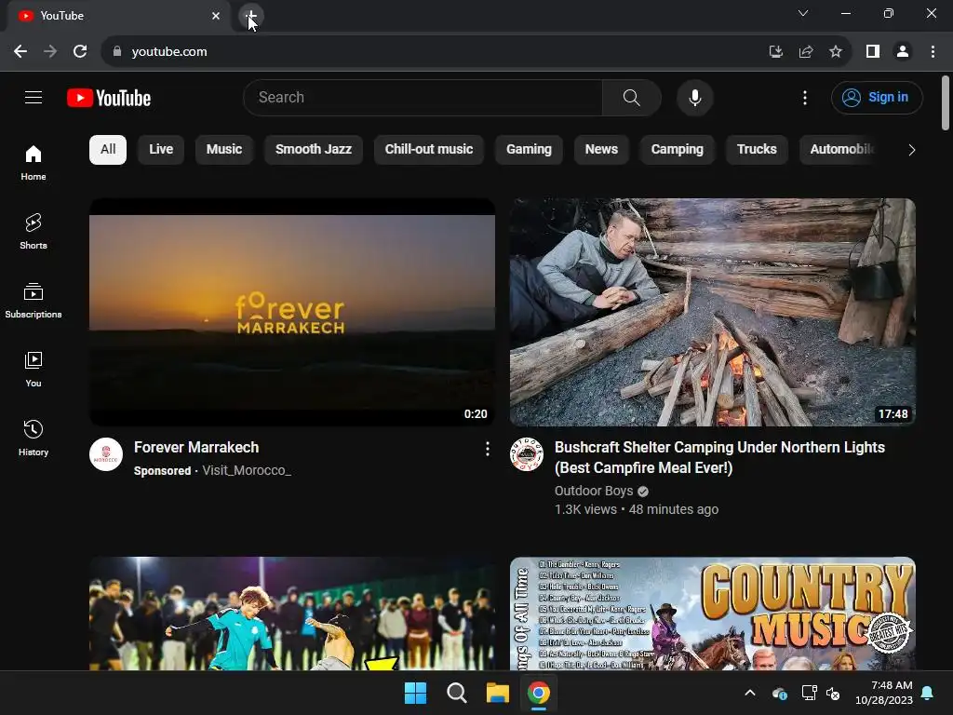Click the YouTube logo
Image resolution: width=953 pixels, height=715 pixels.
[x=109, y=98]
